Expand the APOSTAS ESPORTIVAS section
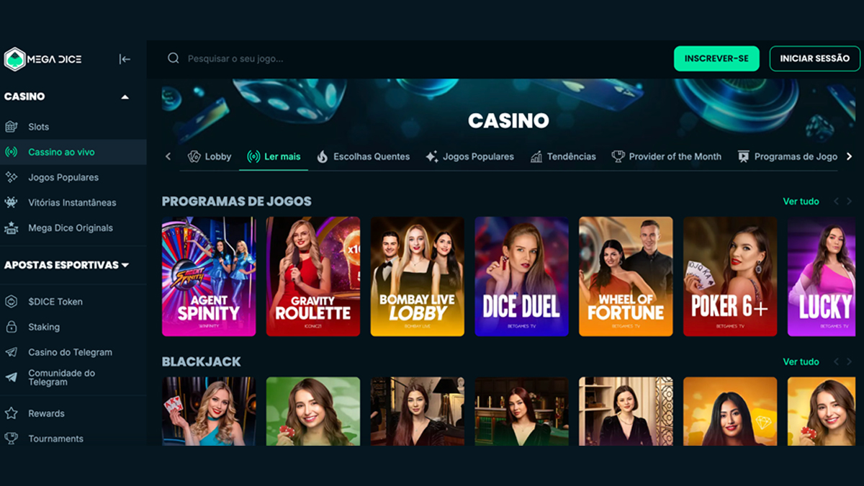This screenshot has height=486, width=864. tap(125, 265)
